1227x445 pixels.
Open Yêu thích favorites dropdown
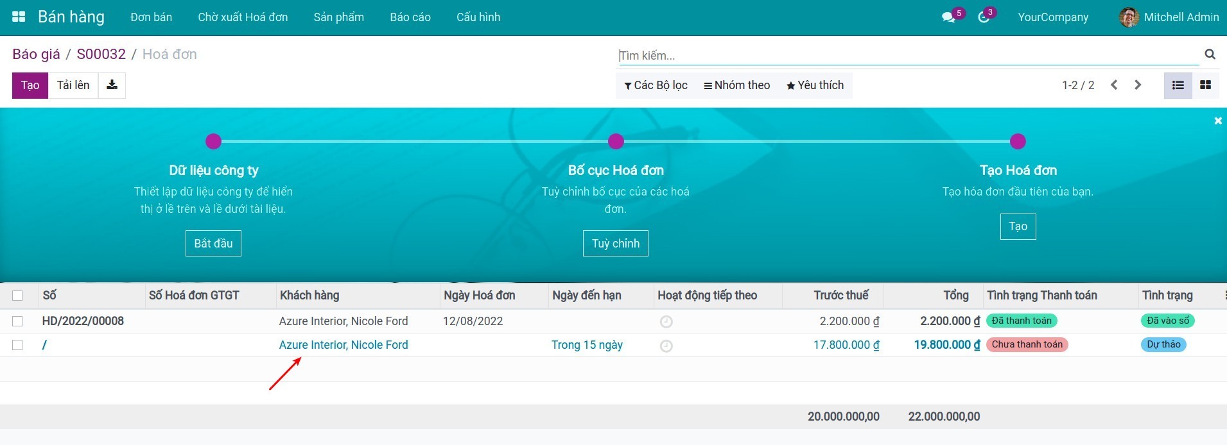[x=815, y=85]
